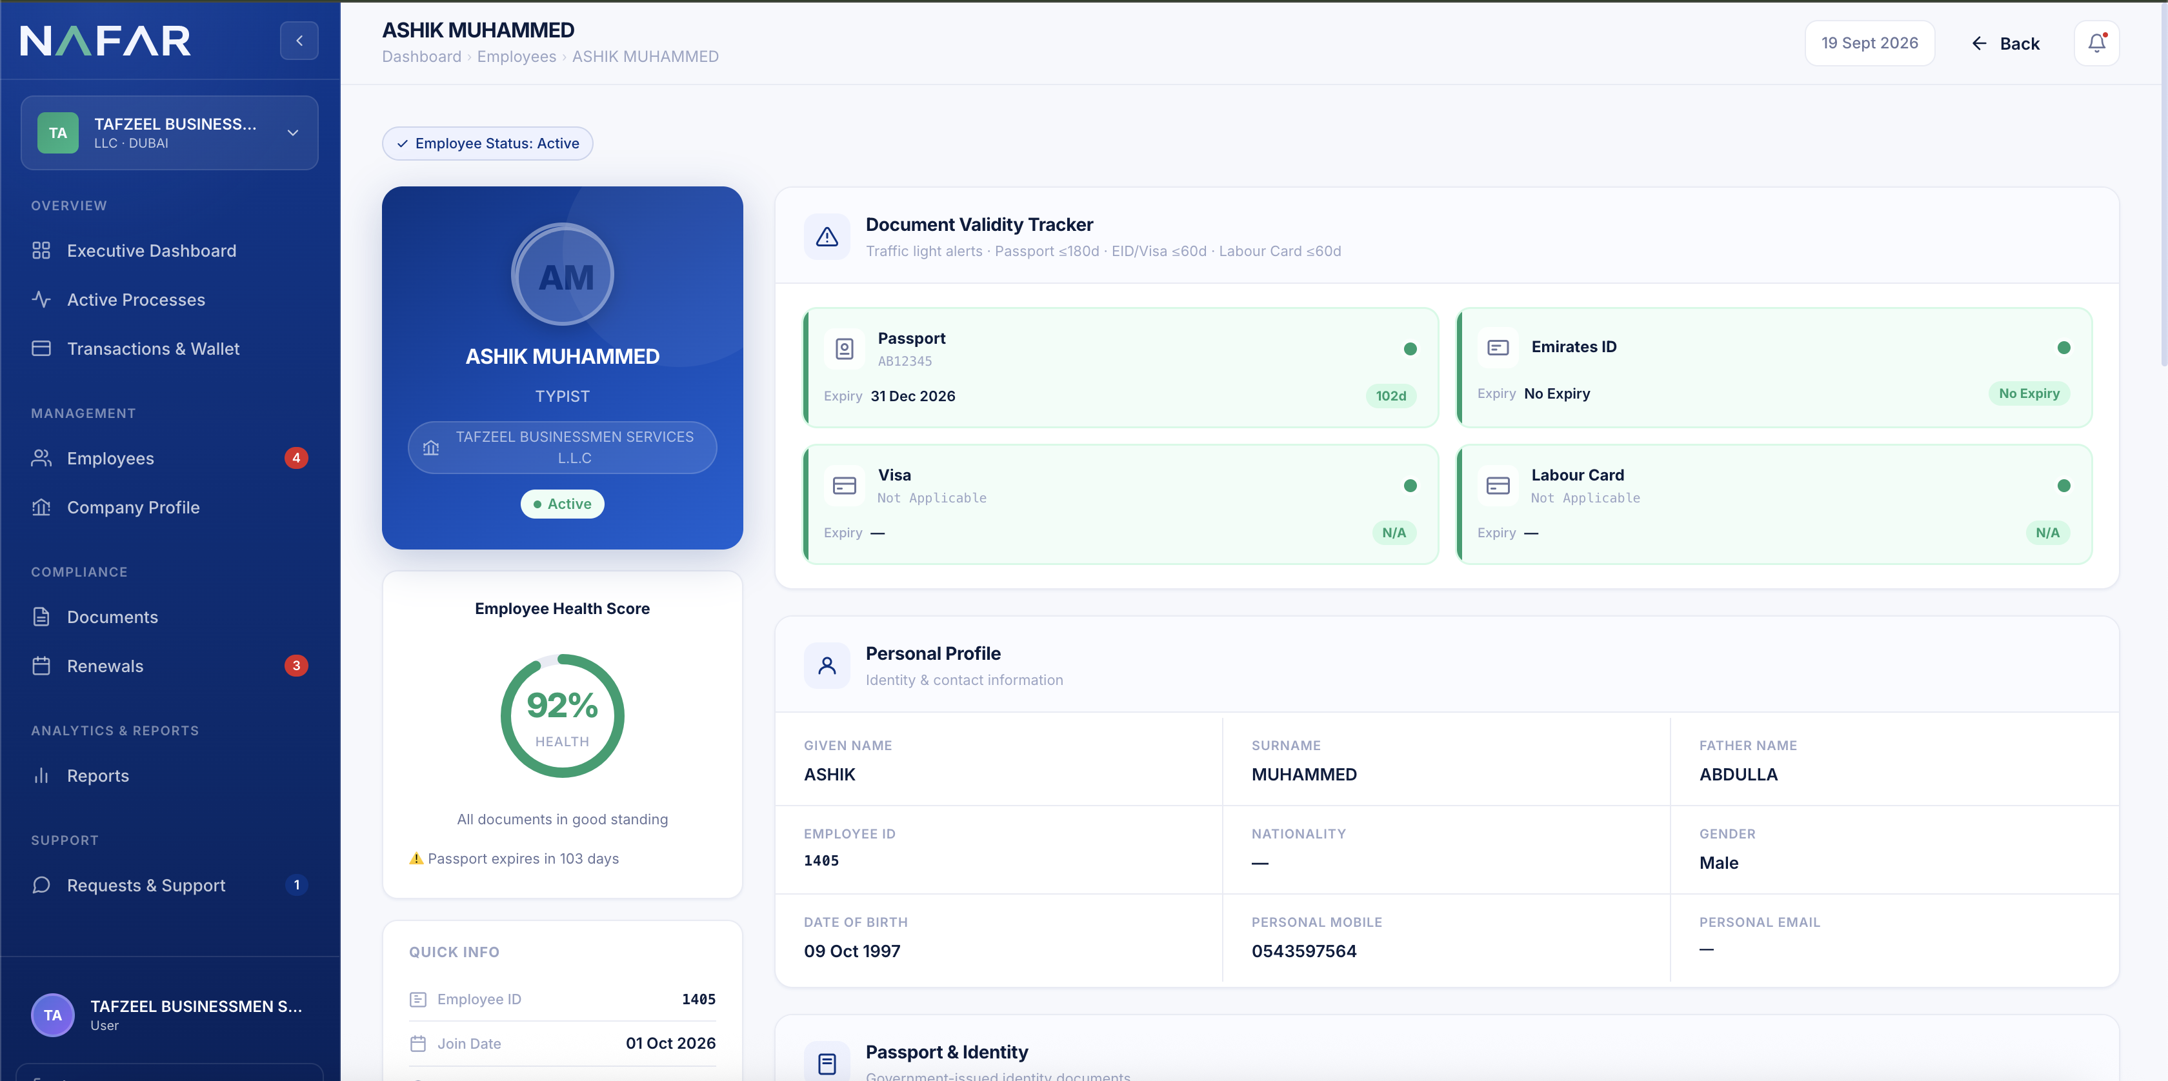This screenshot has width=2168, height=1081.
Task: Click the Employee Status: Active chip
Action: pyautogui.click(x=487, y=143)
